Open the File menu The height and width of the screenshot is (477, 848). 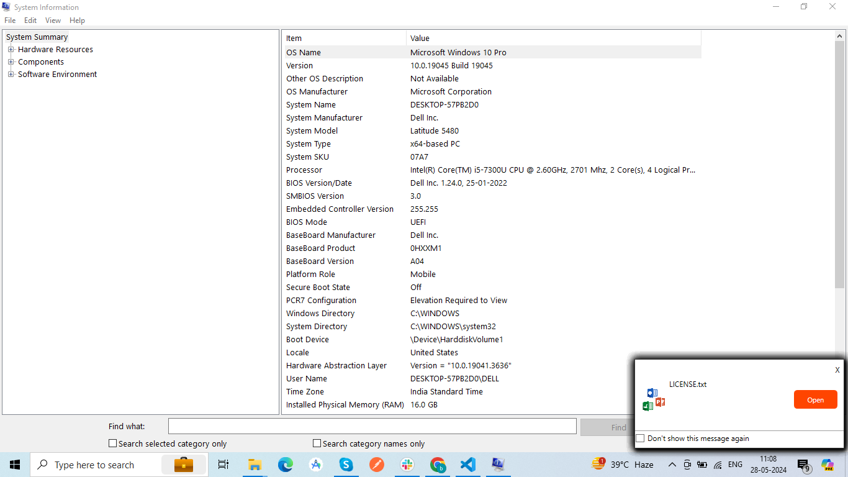click(10, 20)
